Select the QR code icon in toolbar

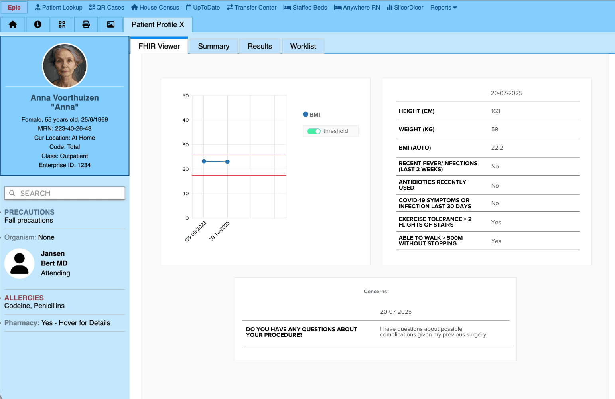[x=62, y=24]
